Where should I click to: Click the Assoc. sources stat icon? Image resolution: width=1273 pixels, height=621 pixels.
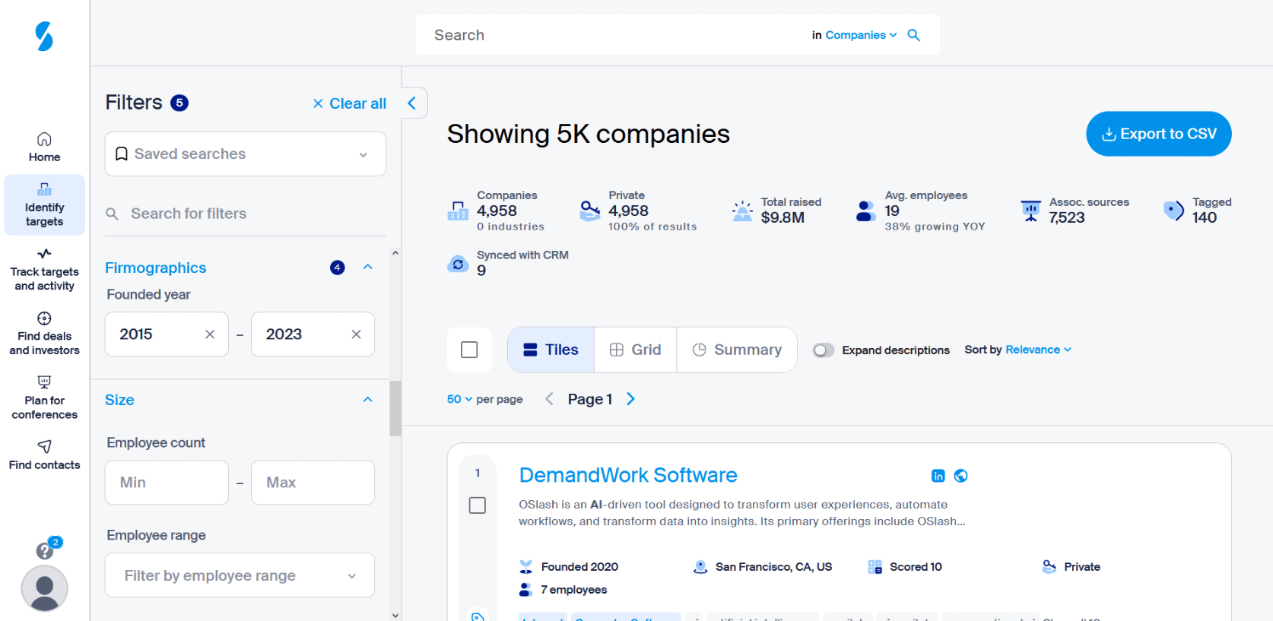point(1030,211)
